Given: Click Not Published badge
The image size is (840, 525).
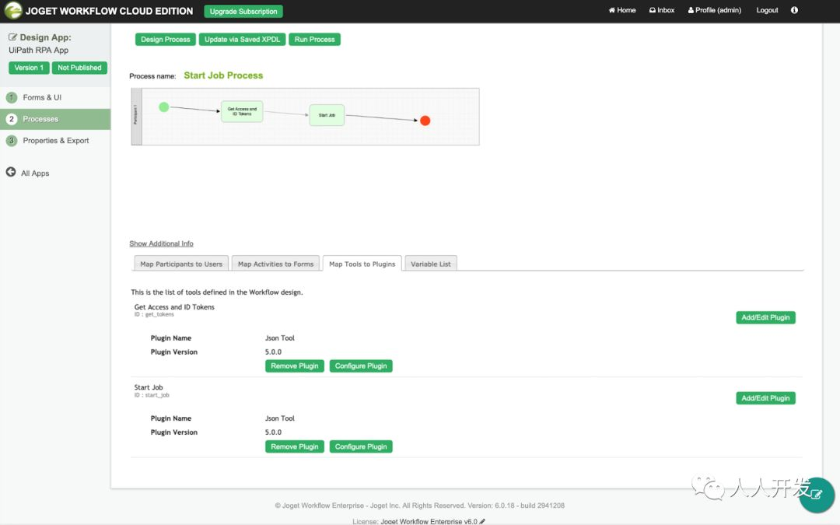Looking at the screenshot, I should (x=79, y=68).
